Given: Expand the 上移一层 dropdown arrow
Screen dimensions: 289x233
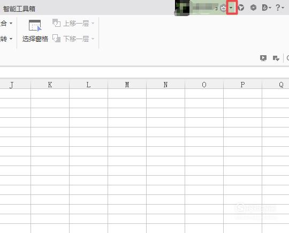Looking at the screenshot, I should [x=93, y=23].
